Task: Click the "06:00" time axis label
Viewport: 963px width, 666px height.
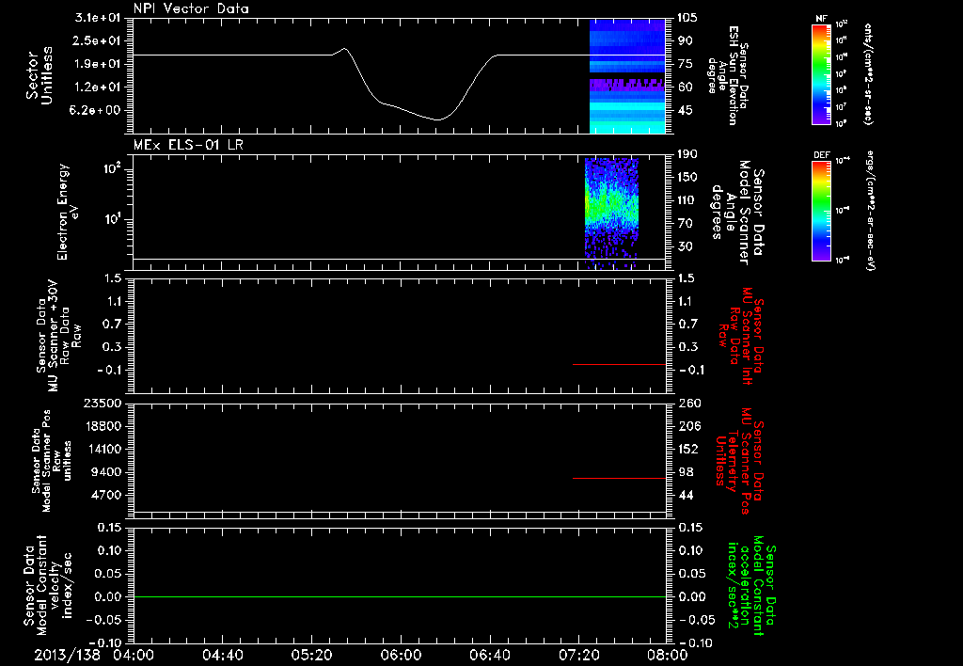Action: (401, 655)
